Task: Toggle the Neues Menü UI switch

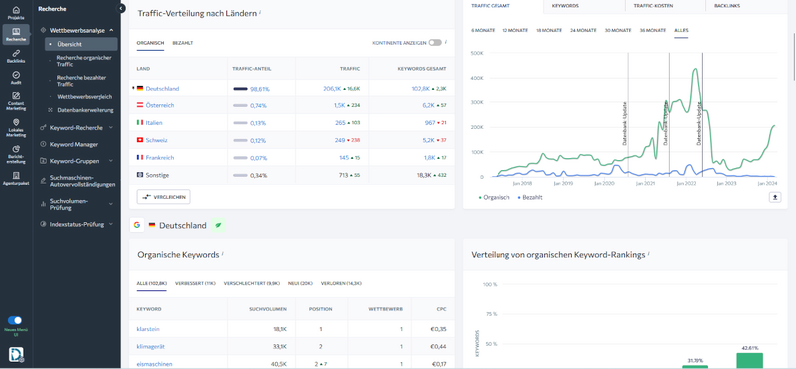Action: (15, 320)
